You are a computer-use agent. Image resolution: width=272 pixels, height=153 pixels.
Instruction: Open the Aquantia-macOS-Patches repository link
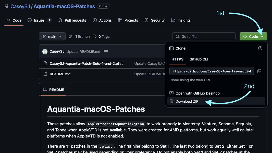[64, 6]
